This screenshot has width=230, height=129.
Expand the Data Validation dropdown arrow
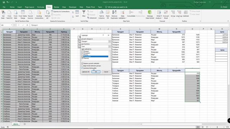point(126,18)
